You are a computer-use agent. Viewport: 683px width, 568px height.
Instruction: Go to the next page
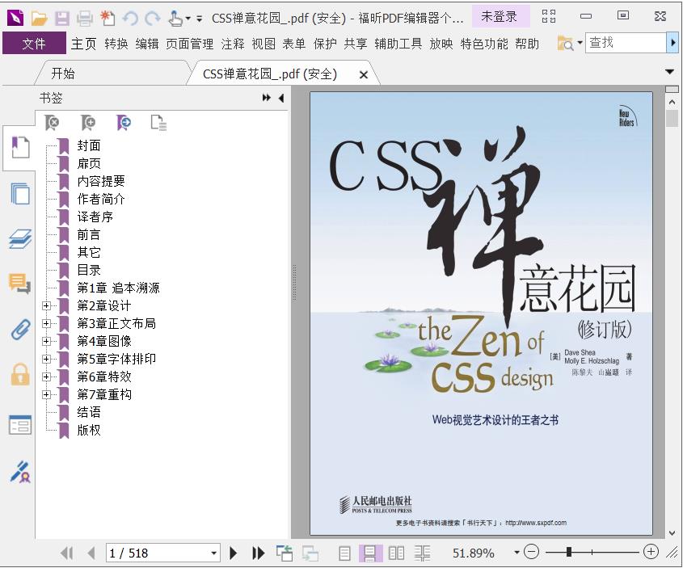pos(233,553)
